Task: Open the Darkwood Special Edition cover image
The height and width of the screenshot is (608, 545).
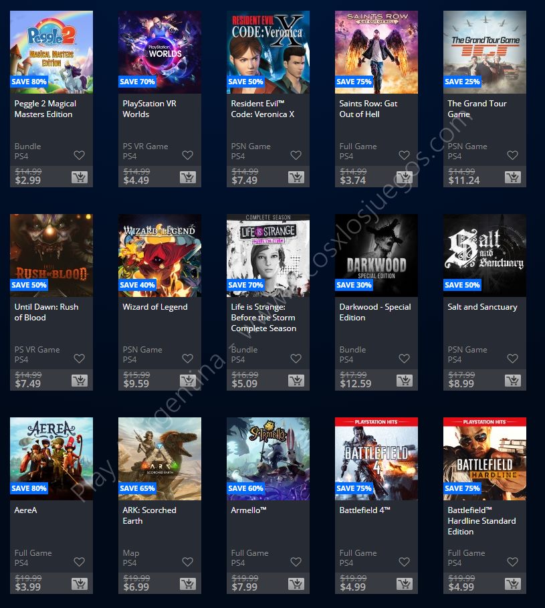Action: point(376,255)
